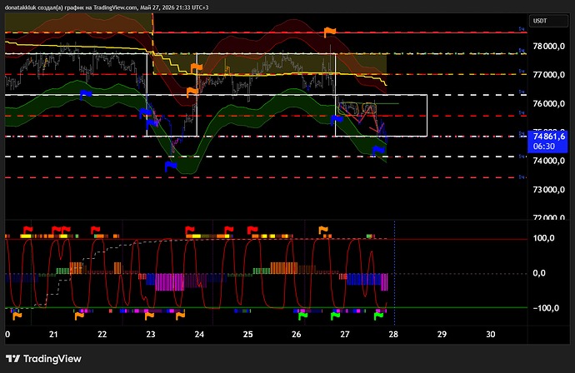Screen dimensions: 575x373
Task: Click the 74000,0 price axis label
Action: pyautogui.click(x=548, y=161)
